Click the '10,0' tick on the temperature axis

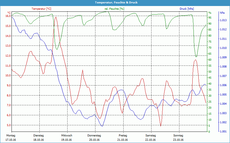(8, 76)
